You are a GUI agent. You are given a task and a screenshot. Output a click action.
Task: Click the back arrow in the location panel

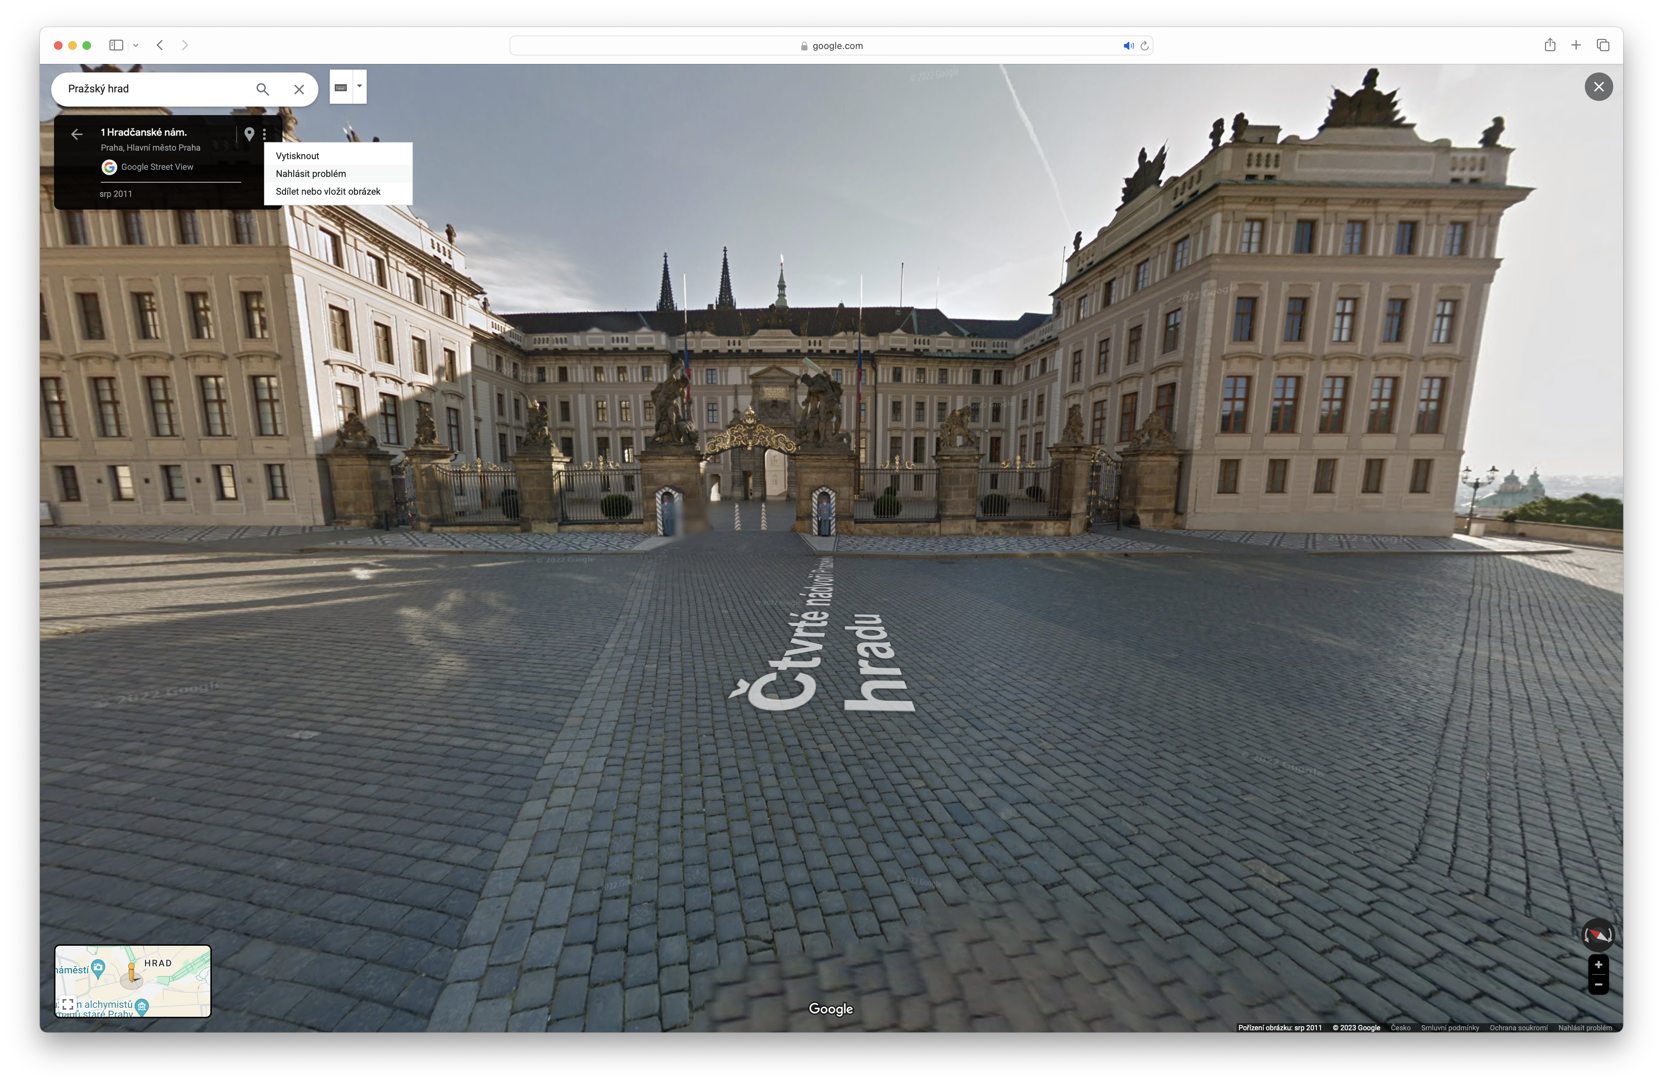[77, 134]
